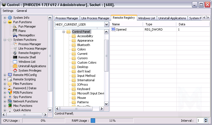The height and width of the screenshot is (125, 212).
Task: Open the MessageBox icon in sidebar
Action: click(x=15, y=35)
